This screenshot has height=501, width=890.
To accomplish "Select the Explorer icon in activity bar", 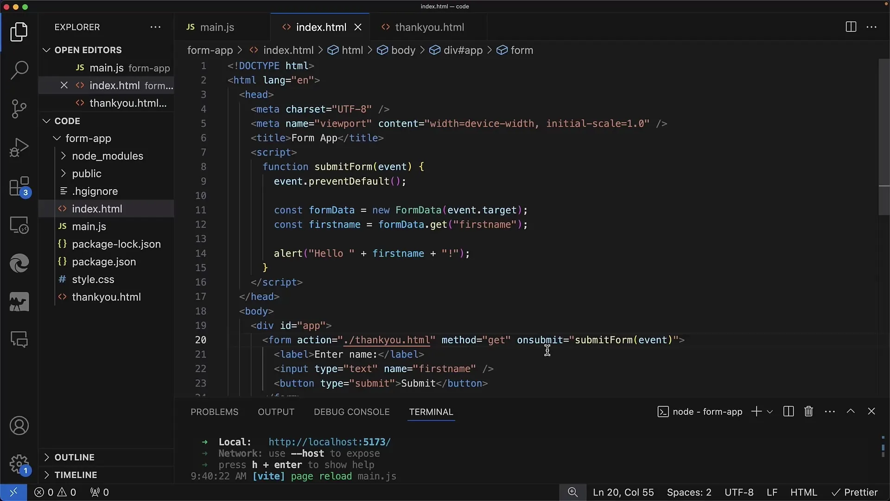I will pos(19,31).
